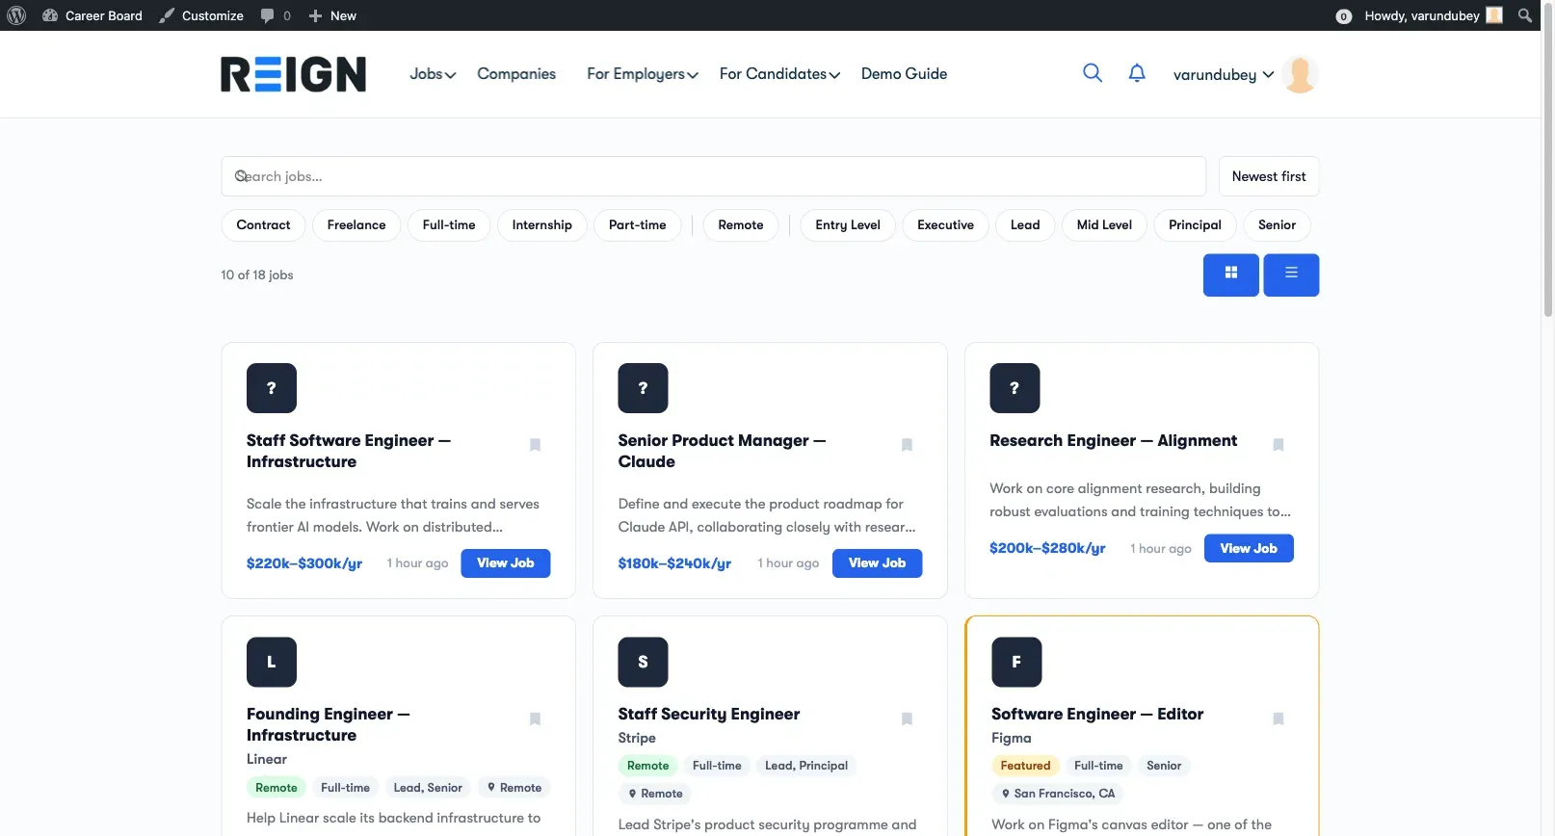The width and height of the screenshot is (1555, 836).
Task: Toggle the Remote filter chip
Action: point(740,225)
